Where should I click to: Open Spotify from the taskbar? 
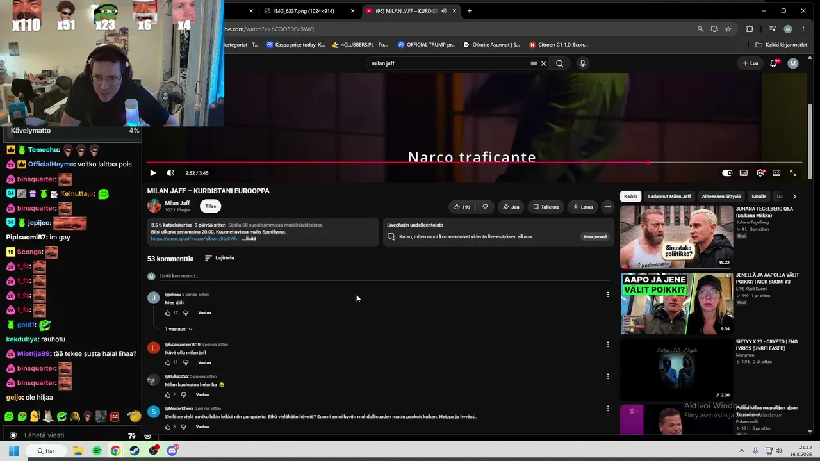point(97,451)
